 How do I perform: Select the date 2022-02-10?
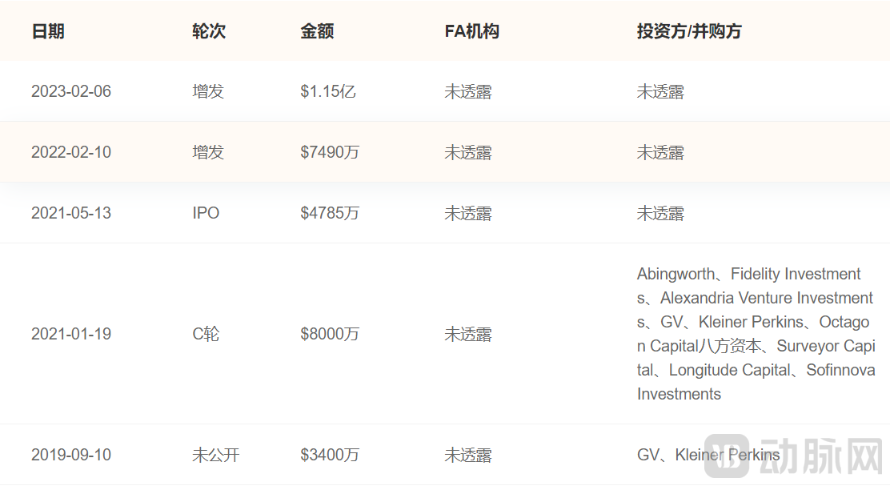pos(71,152)
